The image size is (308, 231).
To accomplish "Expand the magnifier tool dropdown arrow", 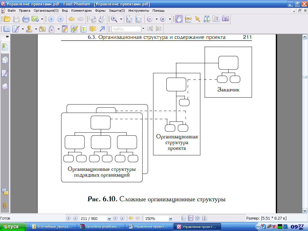I will tap(121, 19).
